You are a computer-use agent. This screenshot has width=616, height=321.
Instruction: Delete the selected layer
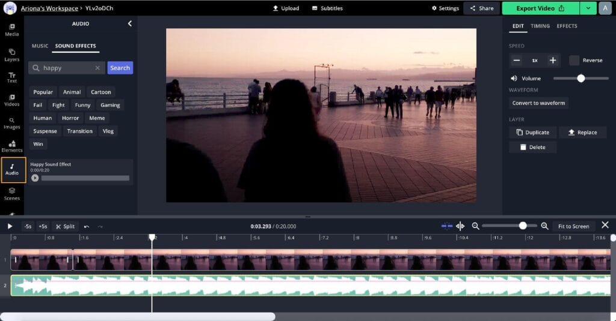coord(533,148)
